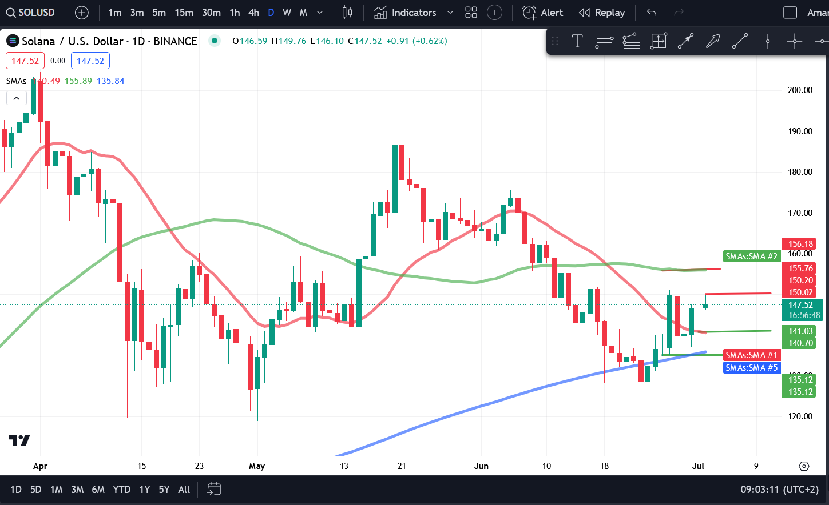Open the Indicators dialog
The image size is (829, 505).
(x=405, y=13)
